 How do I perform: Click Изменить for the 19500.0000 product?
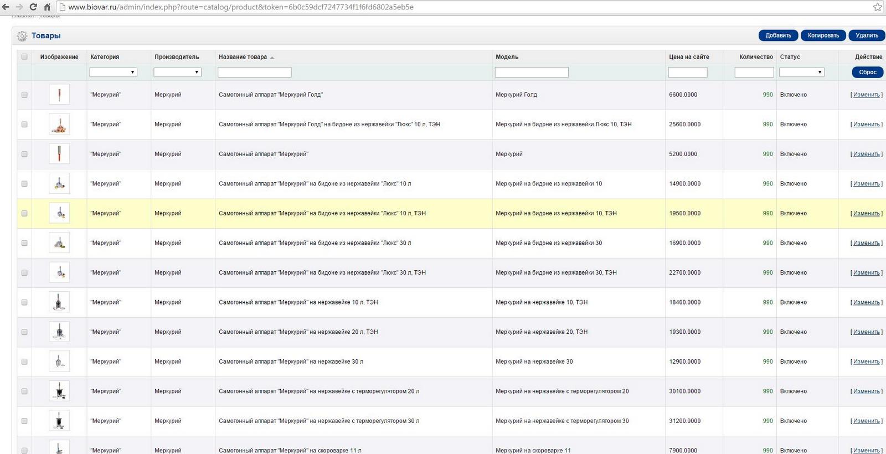867,213
